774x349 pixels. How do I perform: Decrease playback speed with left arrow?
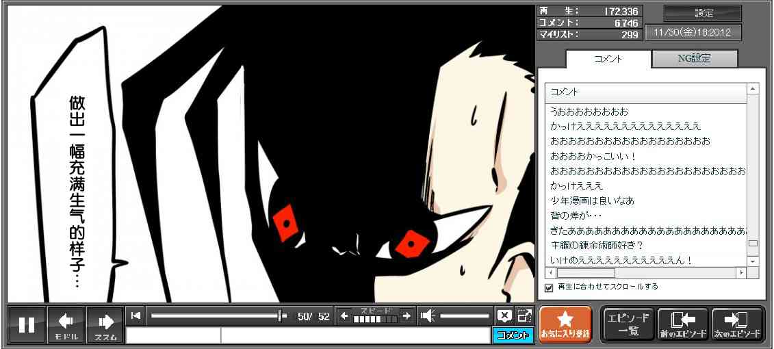click(x=344, y=315)
